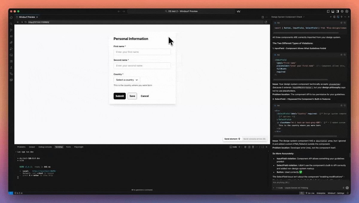The width and height of the screenshot is (359, 203).
Task: Open Extensions icon in activity bar
Action: pyautogui.click(x=11, y=61)
